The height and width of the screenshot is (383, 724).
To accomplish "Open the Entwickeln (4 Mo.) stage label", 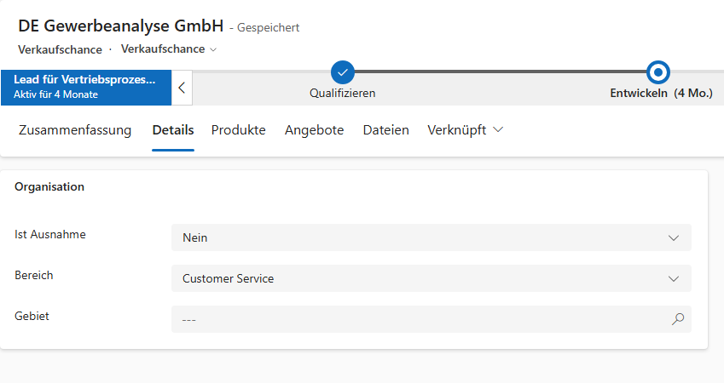I will pyautogui.click(x=661, y=94).
